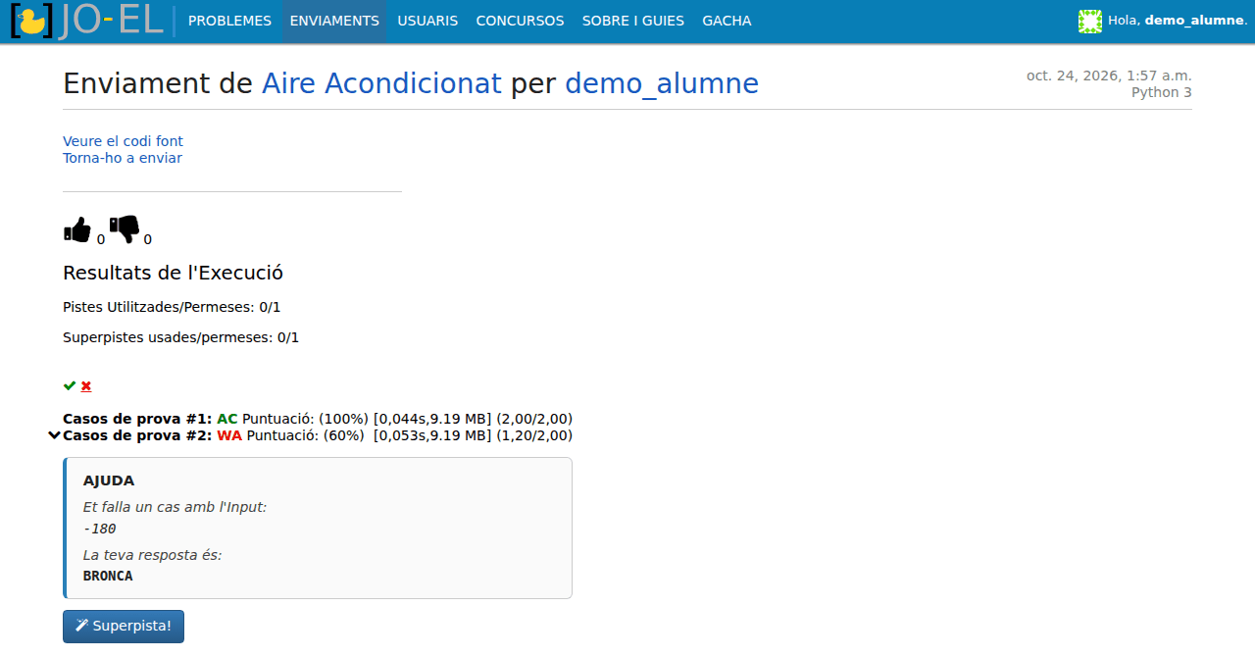Open the GACHA section
The width and height of the screenshot is (1255, 657).
click(727, 21)
